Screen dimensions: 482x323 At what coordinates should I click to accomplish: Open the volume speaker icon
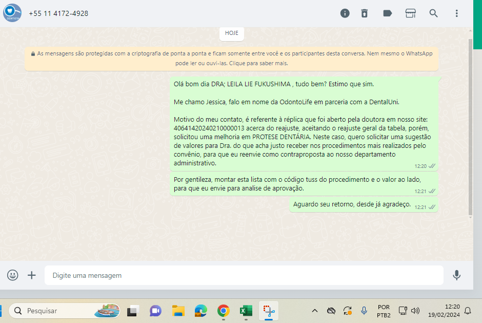click(415, 311)
